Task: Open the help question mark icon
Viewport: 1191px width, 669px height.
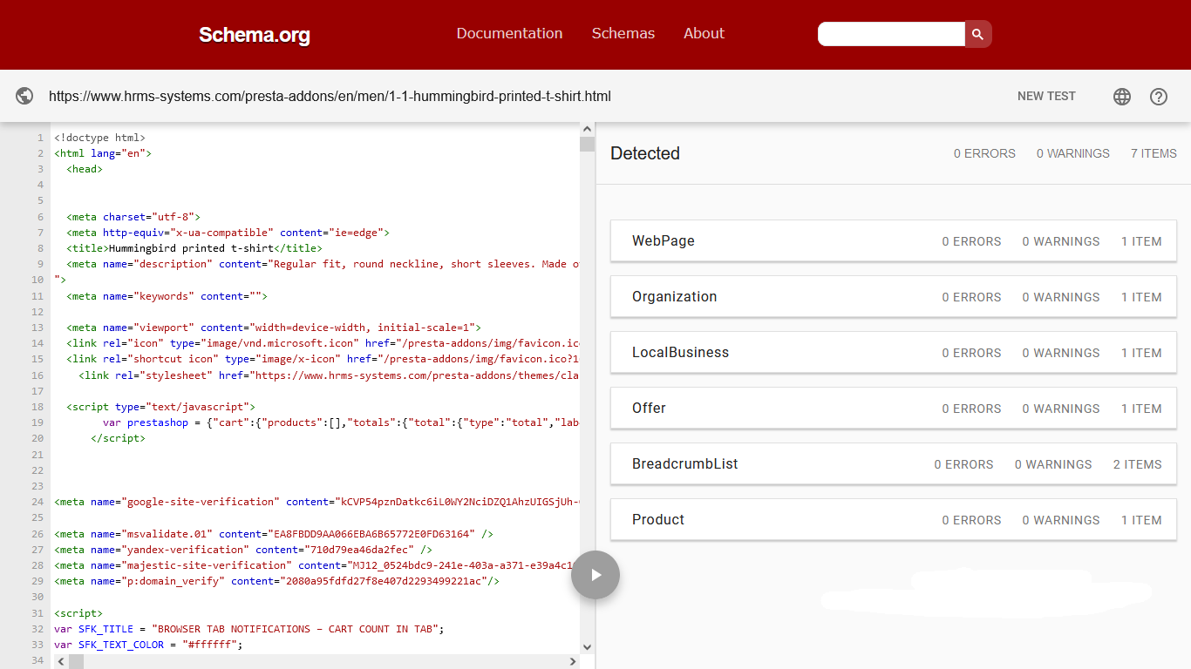Action: [x=1159, y=97]
